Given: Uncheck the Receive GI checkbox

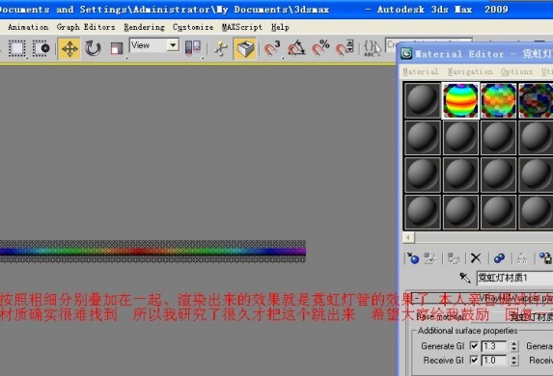Looking at the screenshot, I should pyautogui.click(x=474, y=361).
